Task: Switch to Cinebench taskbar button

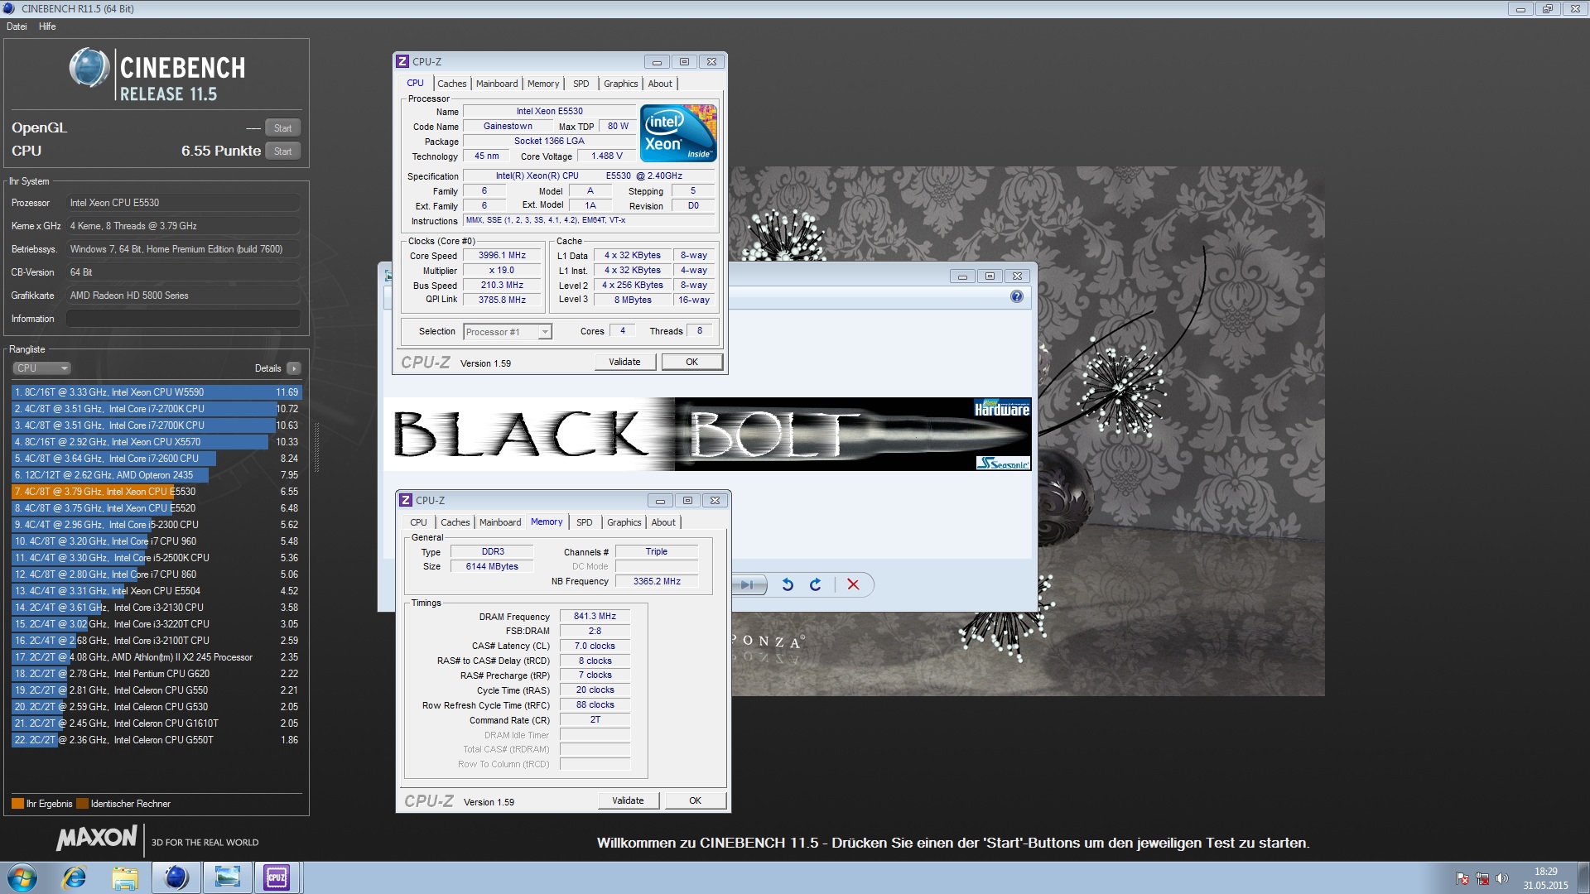Action: click(x=176, y=877)
